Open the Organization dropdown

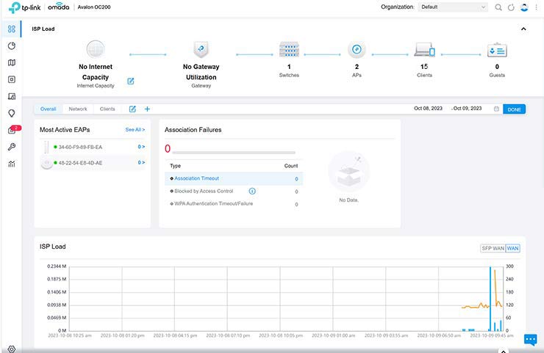click(453, 7)
